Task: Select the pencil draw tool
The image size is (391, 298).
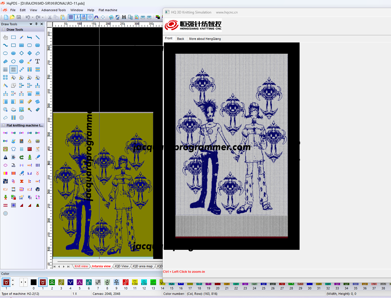Action: pos(22,37)
